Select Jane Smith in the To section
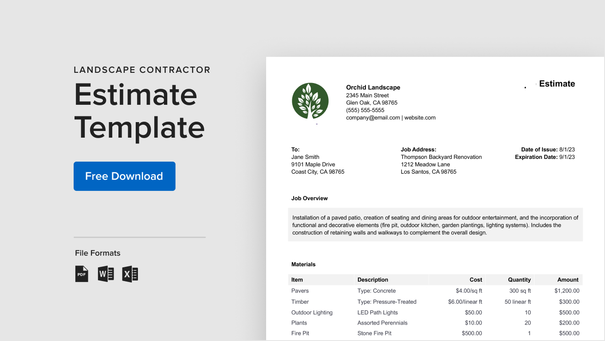 click(x=305, y=157)
